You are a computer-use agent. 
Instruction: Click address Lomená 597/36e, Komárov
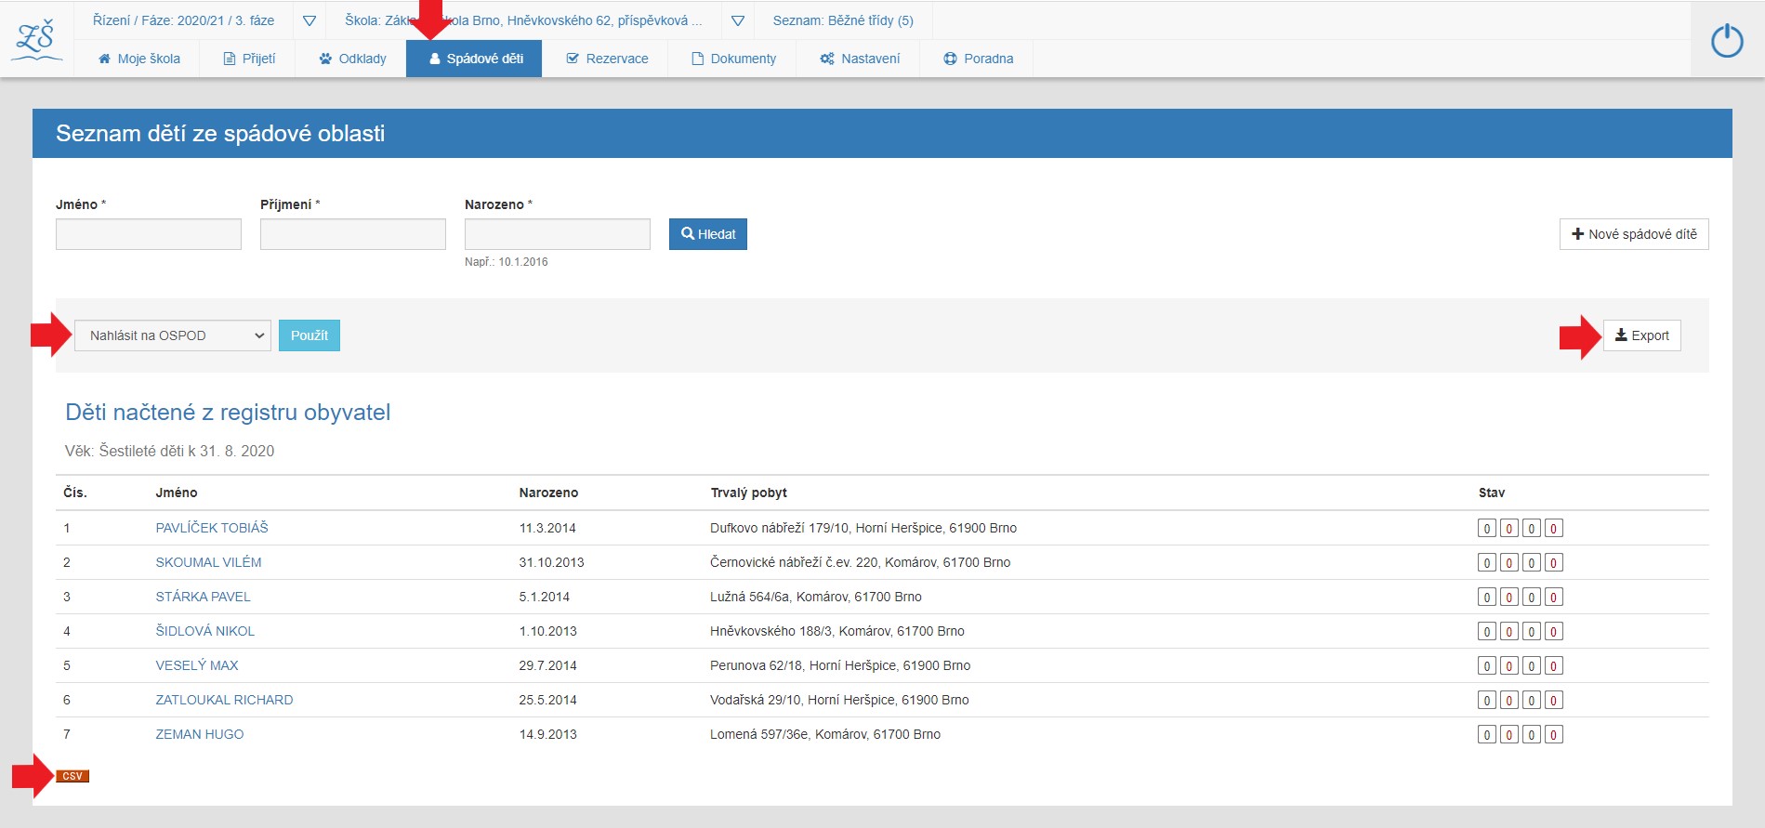(x=825, y=734)
